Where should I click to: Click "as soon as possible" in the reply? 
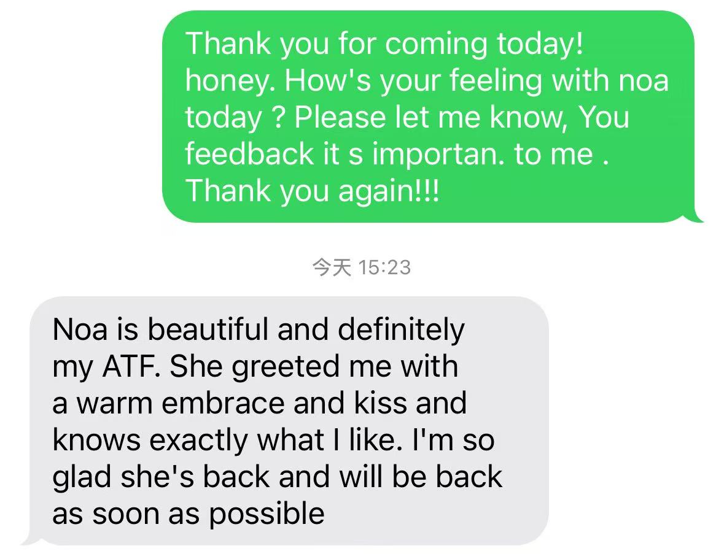click(188, 513)
